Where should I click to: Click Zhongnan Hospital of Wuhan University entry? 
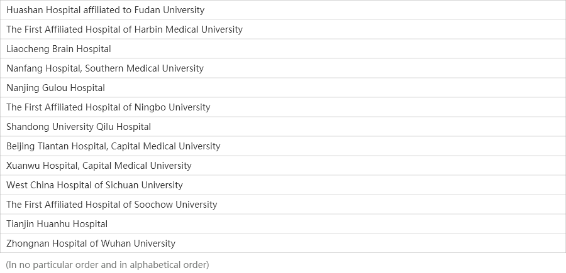tap(91, 244)
